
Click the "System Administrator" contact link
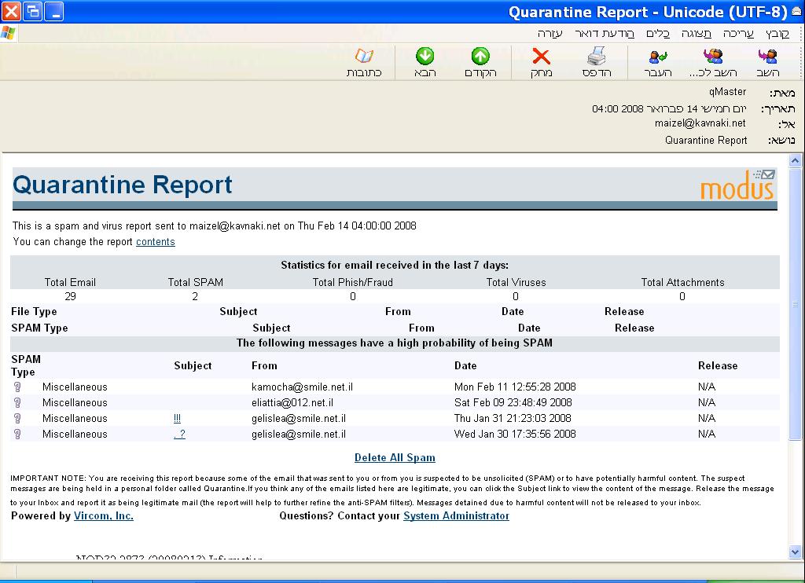point(456,516)
